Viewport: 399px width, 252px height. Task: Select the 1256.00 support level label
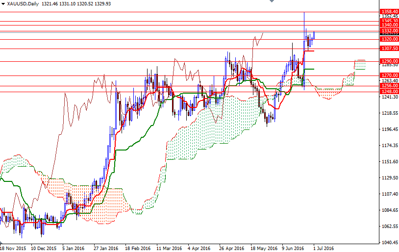(389, 86)
